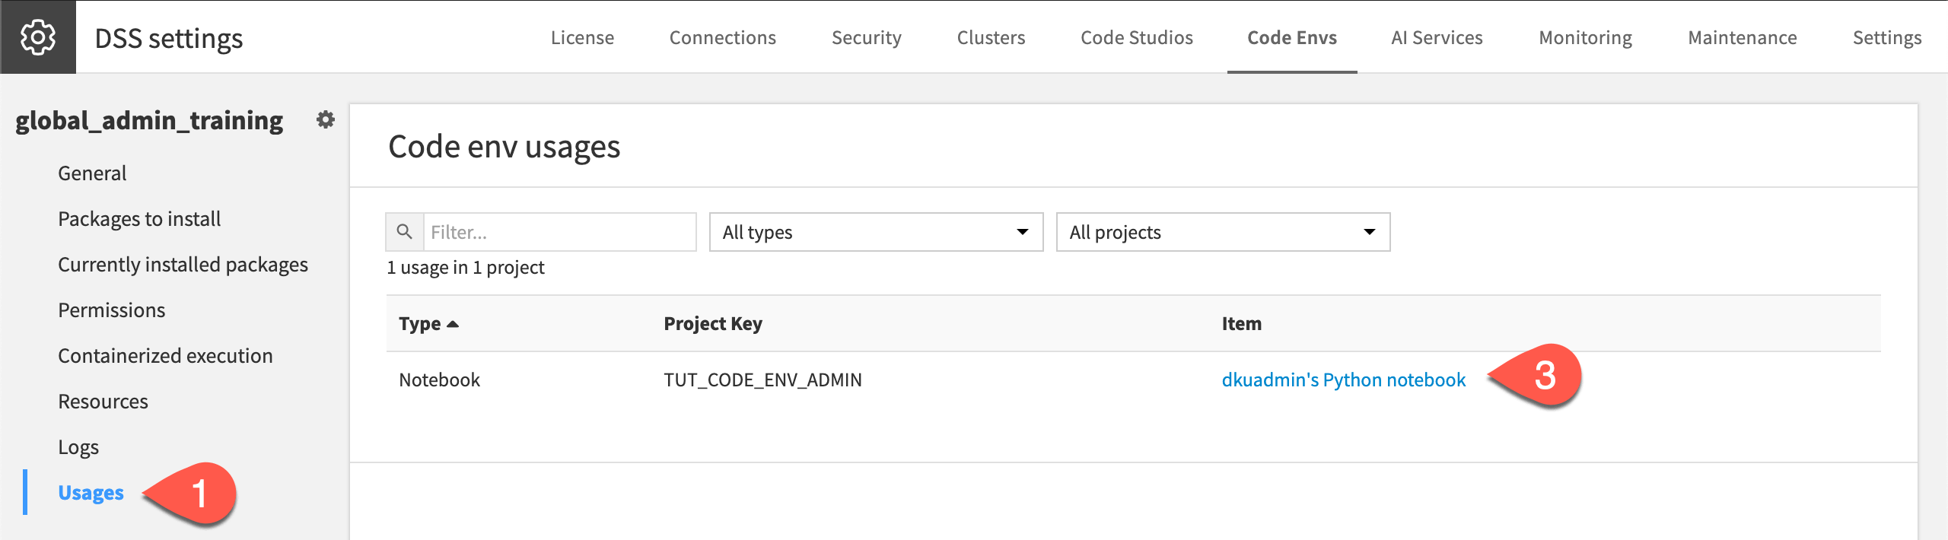Click the global_admin_training env name
The width and height of the screenshot is (1948, 540).
149,120
